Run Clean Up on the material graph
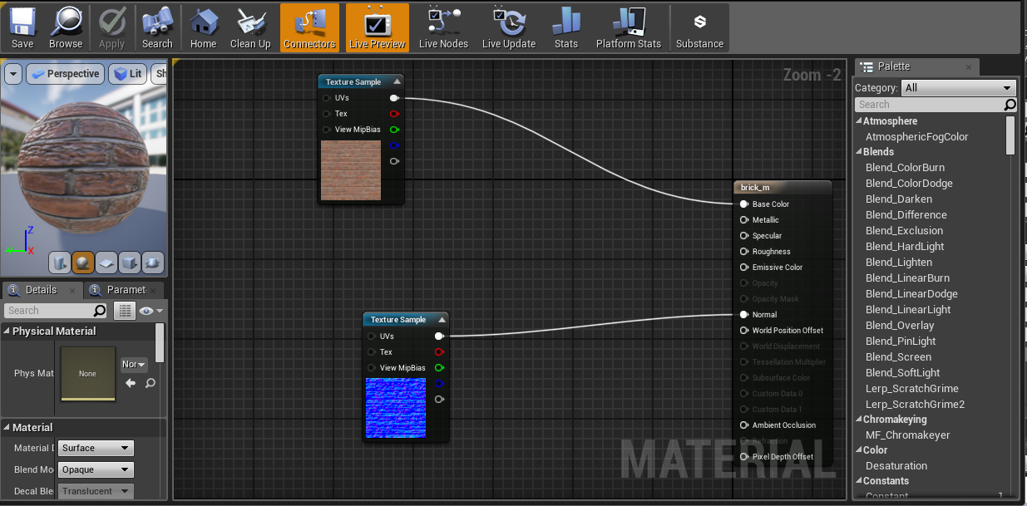1027x506 pixels. click(x=250, y=27)
